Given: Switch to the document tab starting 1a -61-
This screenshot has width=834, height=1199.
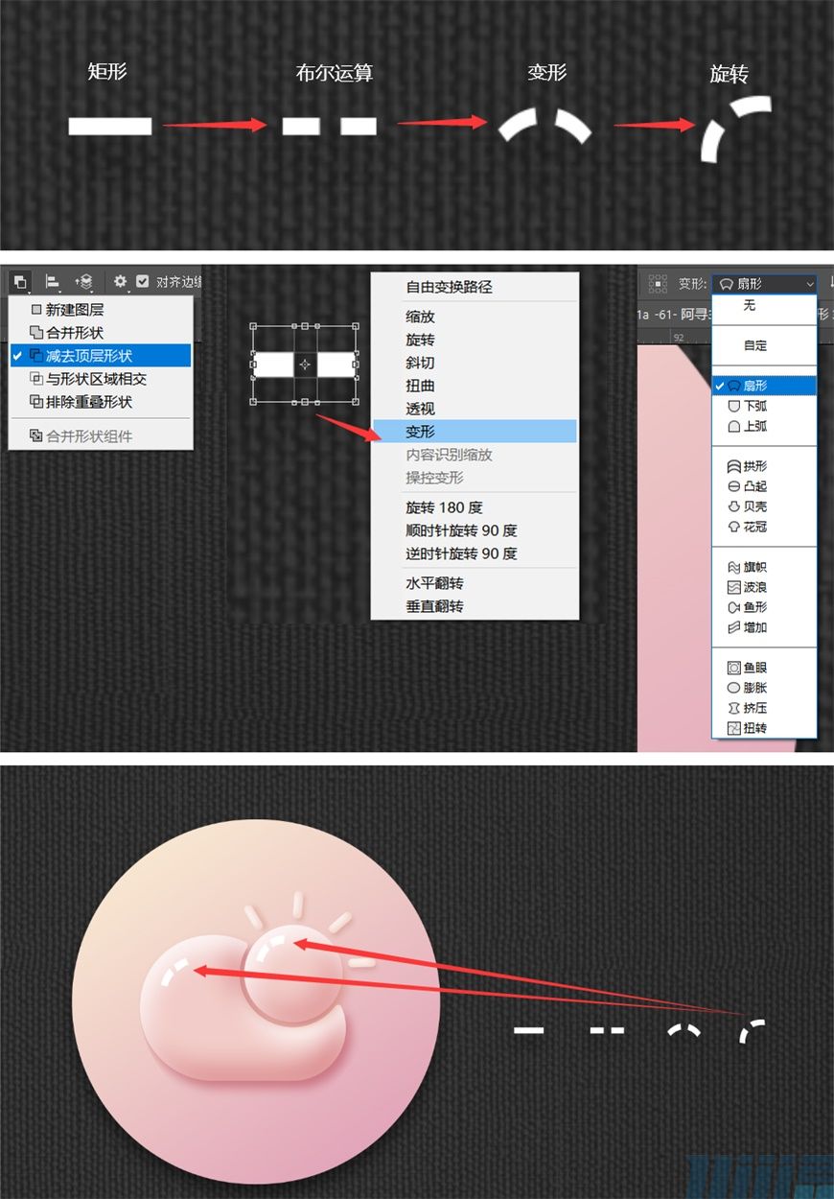Looking at the screenshot, I should (675, 314).
